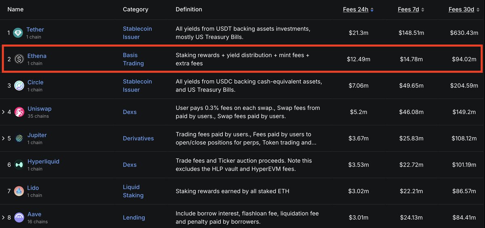Click Aave's 16 chains label
The image size is (485, 228).
tap(38, 222)
